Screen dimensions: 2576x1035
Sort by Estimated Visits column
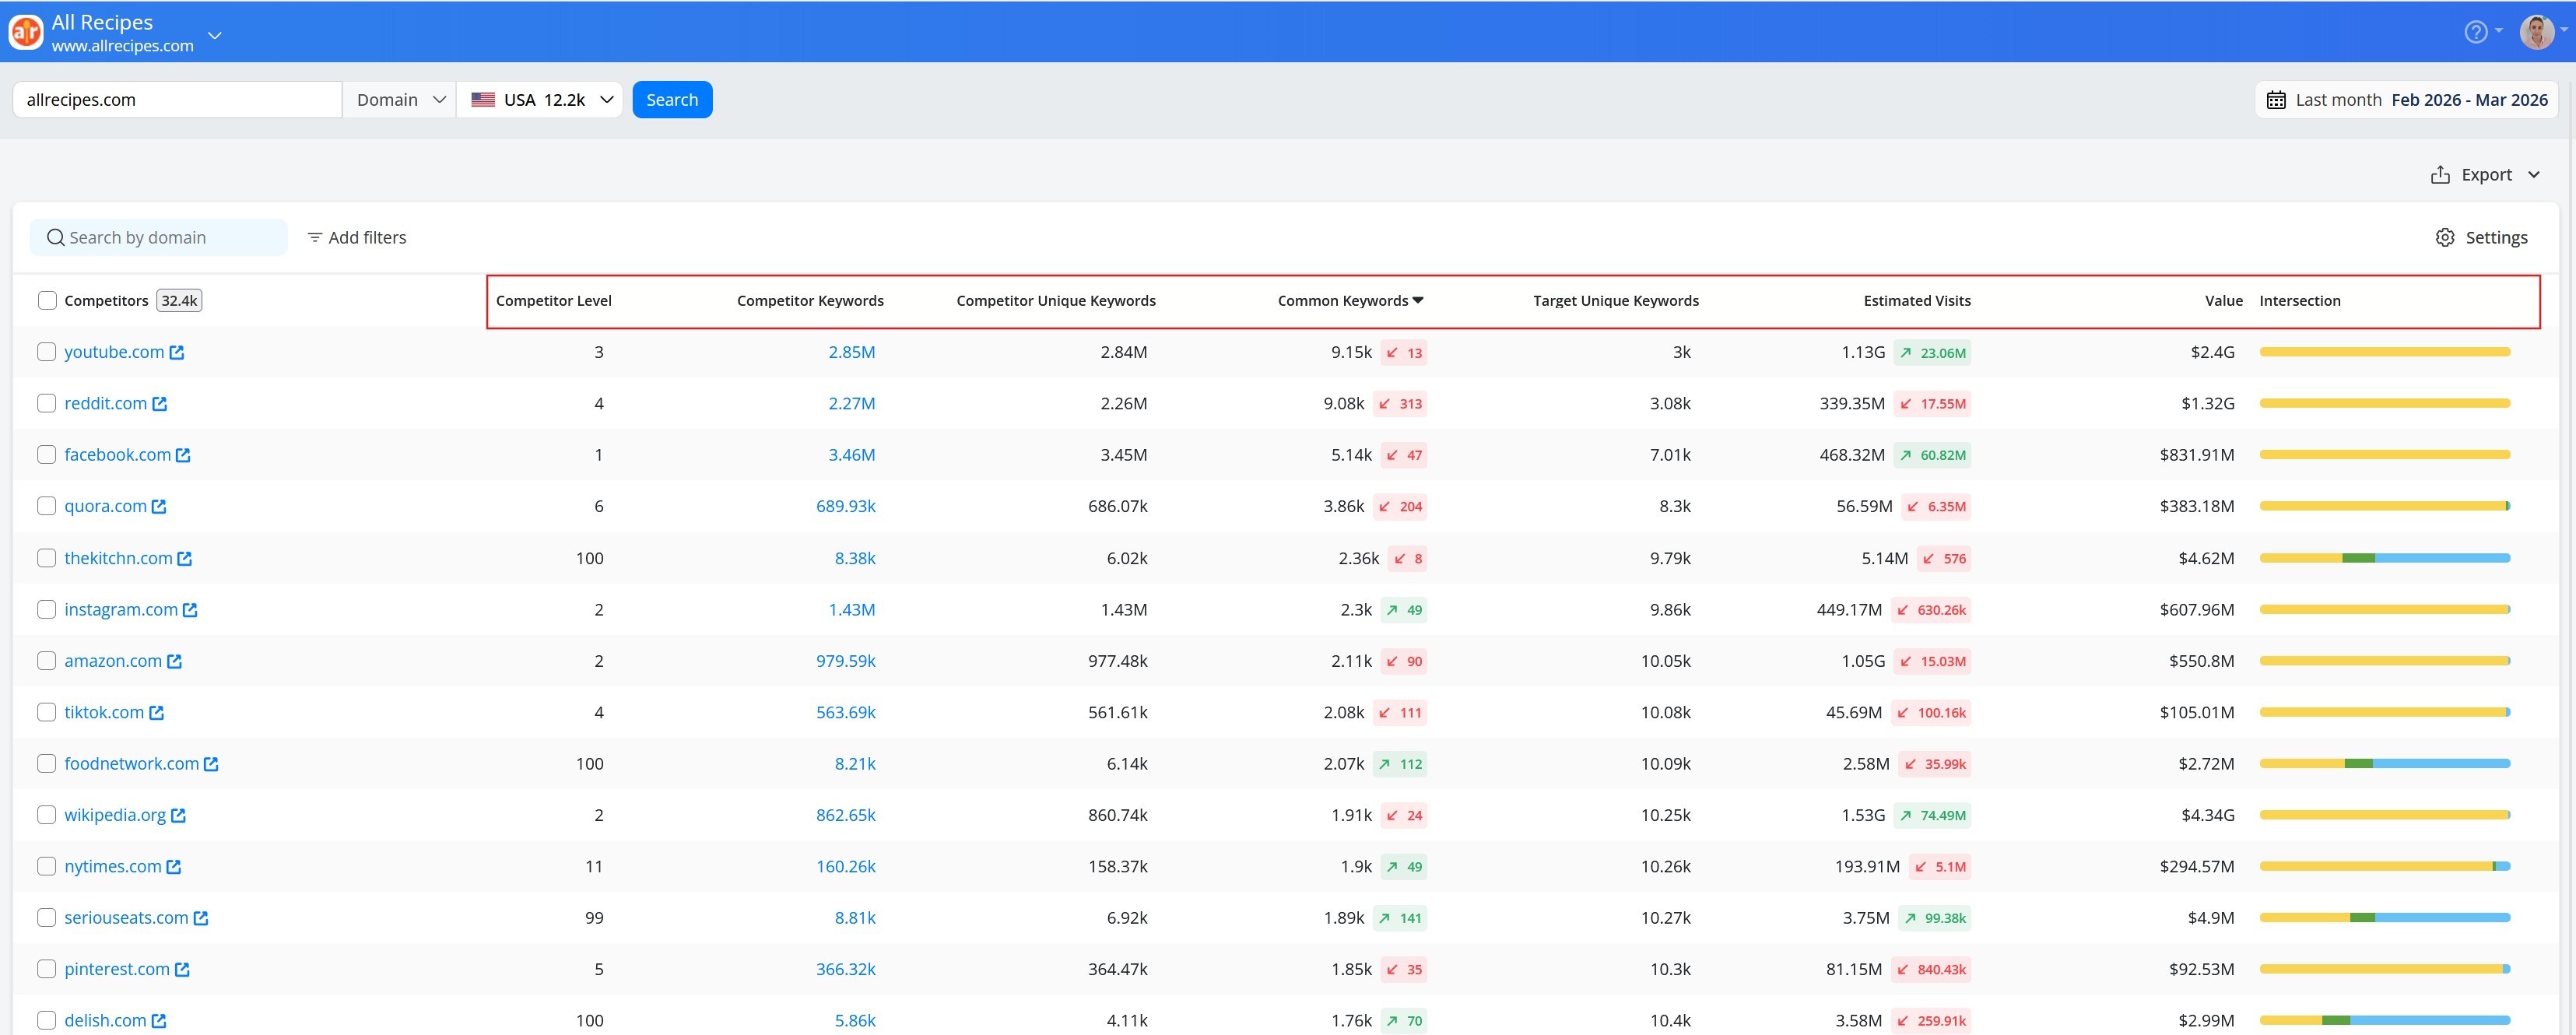click(x=1917, y=301)
